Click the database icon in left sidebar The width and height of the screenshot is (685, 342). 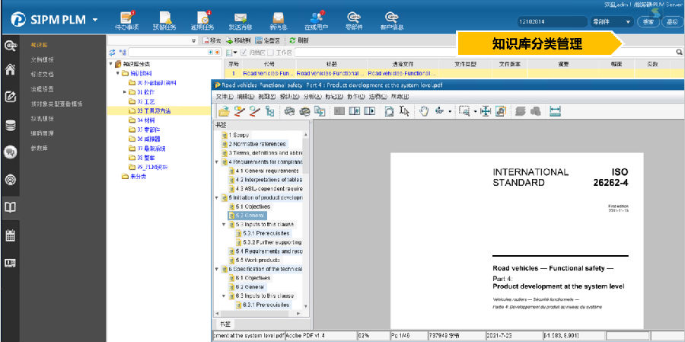[10, 125]
